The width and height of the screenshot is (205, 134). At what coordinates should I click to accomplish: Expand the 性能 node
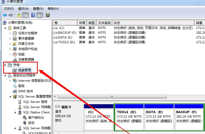10,54
